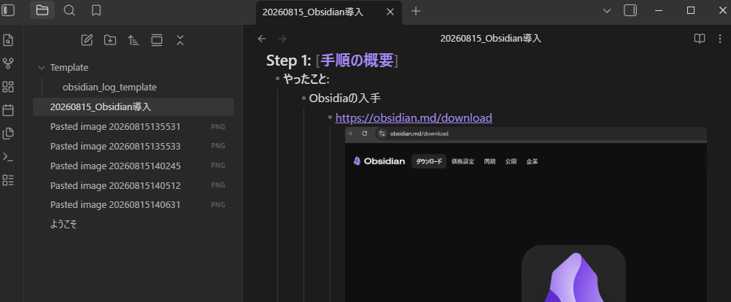Follow the obsidian.md/download link
This screenshot has height=302, width=731.
pyautogui.click(x=414, y=118)
